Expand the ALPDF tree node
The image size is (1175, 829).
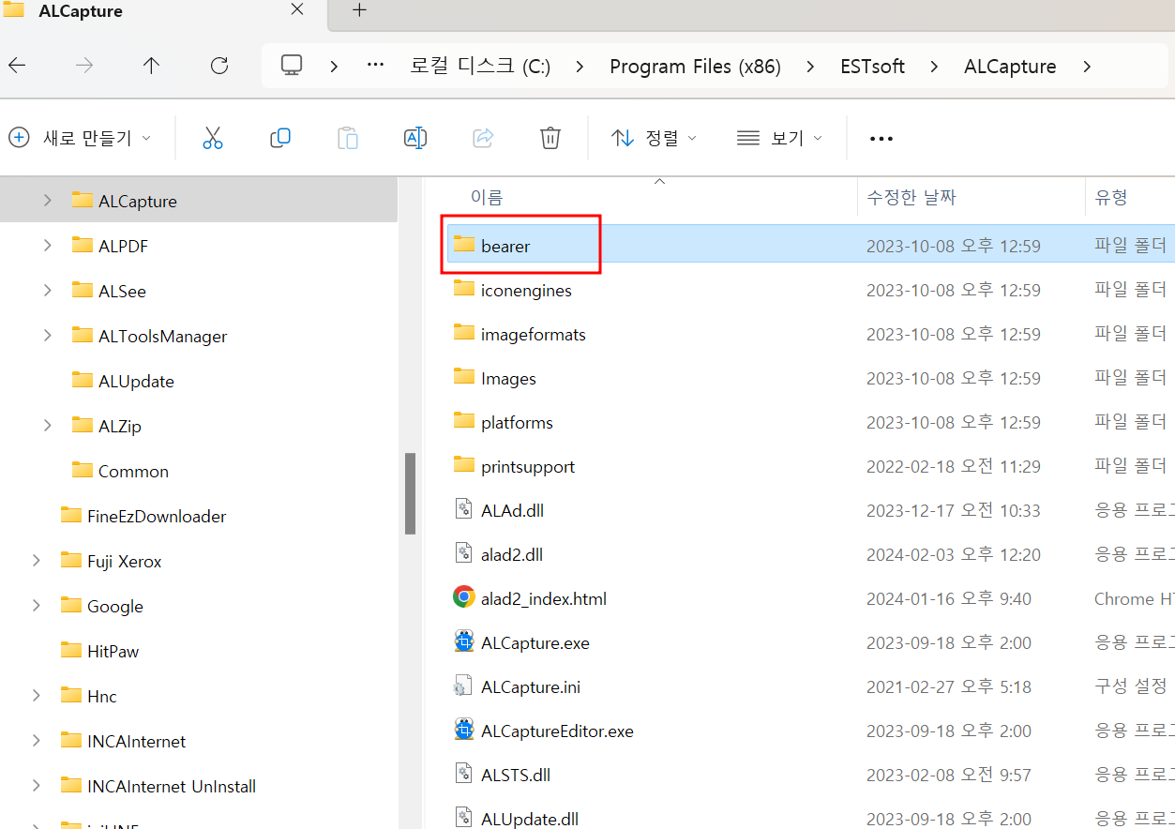point(47,245)
